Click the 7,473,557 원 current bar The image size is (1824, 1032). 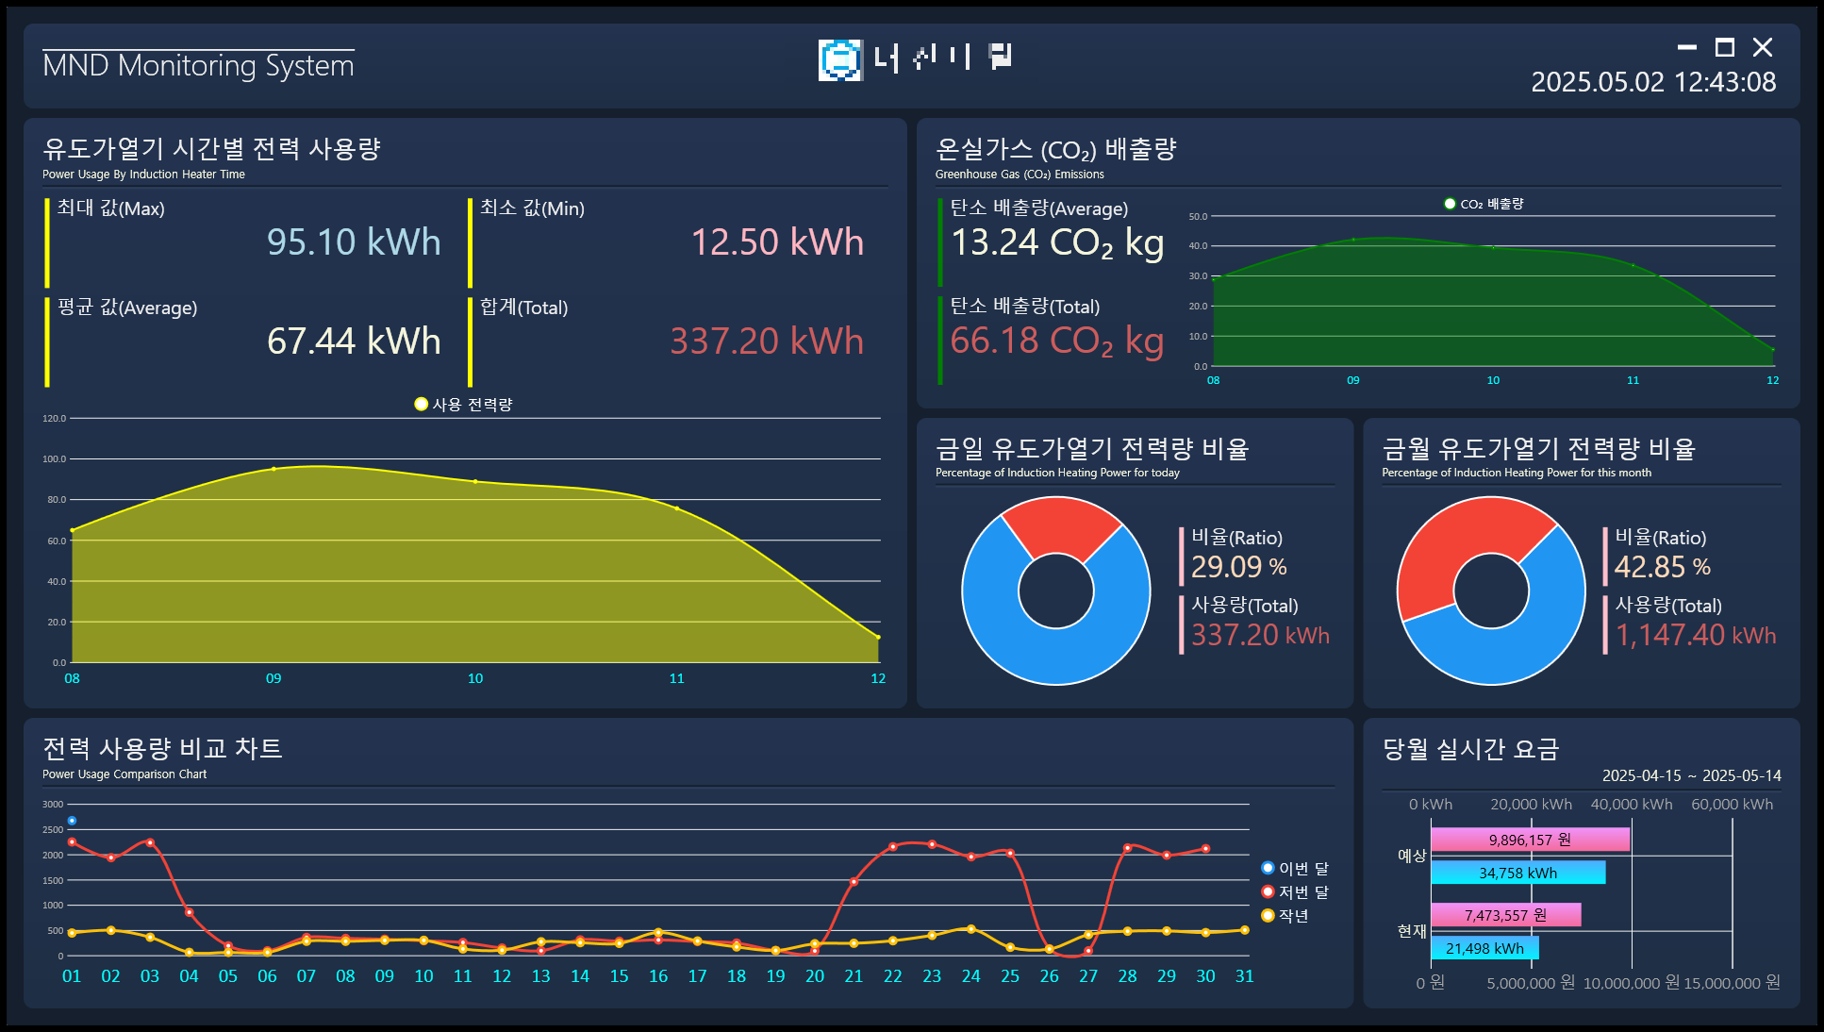[1505, 915]
